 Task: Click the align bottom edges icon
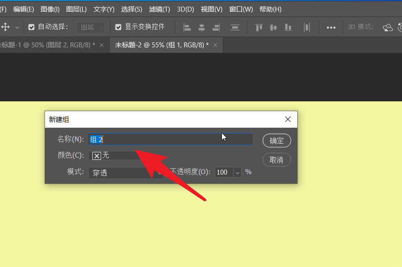click(x=288, y=27)
